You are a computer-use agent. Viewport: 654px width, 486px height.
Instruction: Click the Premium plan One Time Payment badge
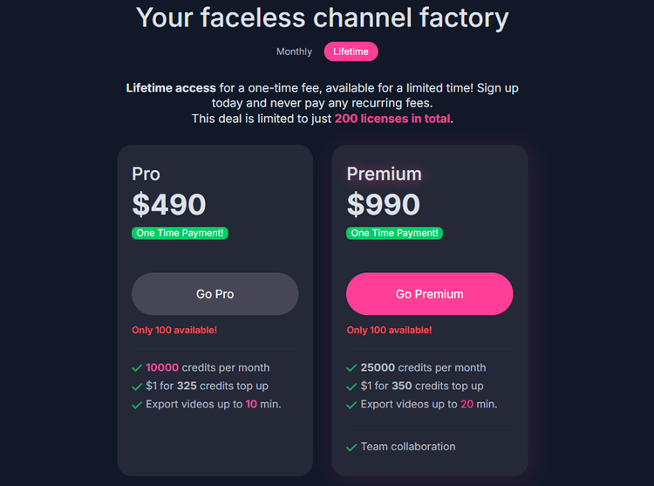tap(394, 233)
